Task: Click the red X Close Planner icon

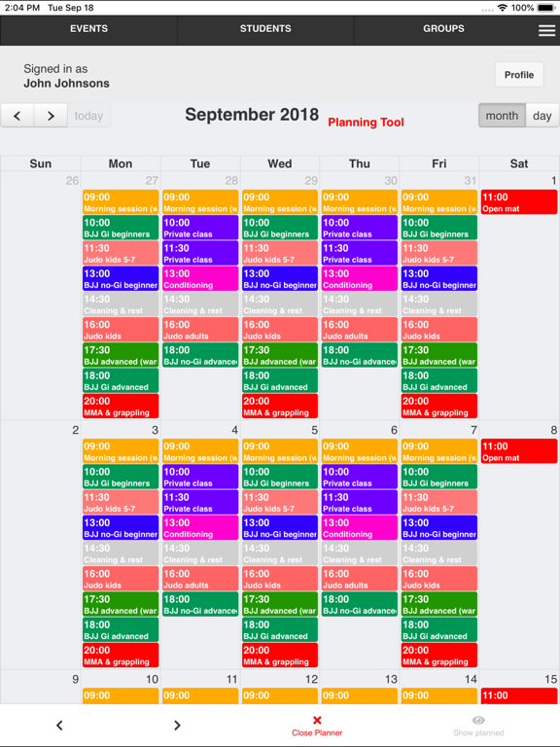Action: 317,720
